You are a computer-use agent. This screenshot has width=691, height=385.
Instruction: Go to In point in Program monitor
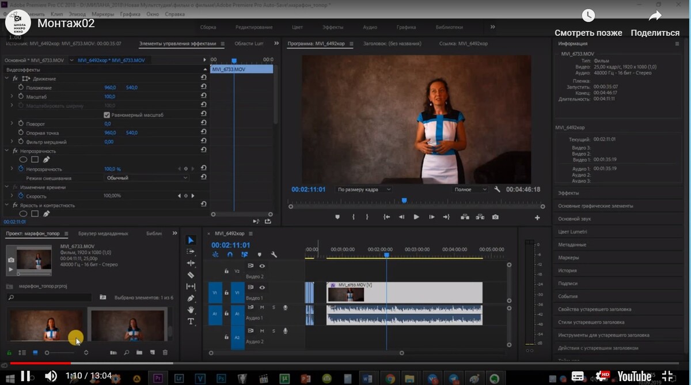[x=387, y=217]
